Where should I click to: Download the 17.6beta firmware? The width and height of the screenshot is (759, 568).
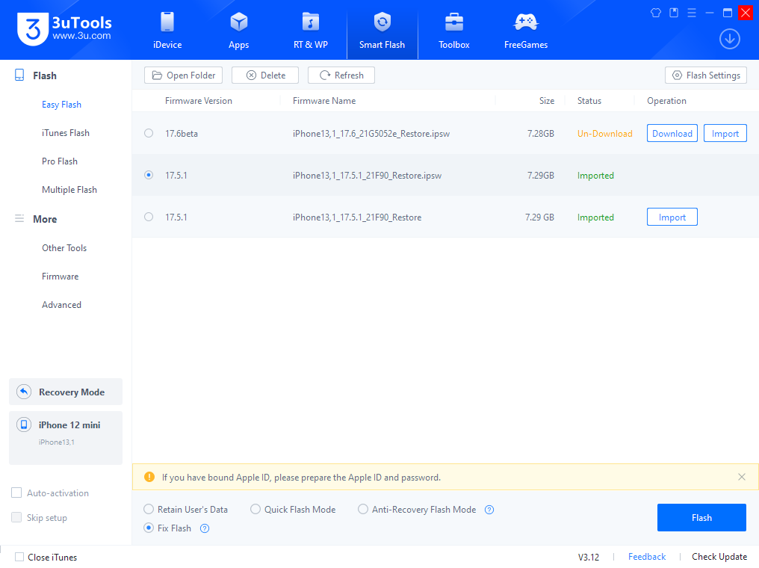tap(672, 133)
